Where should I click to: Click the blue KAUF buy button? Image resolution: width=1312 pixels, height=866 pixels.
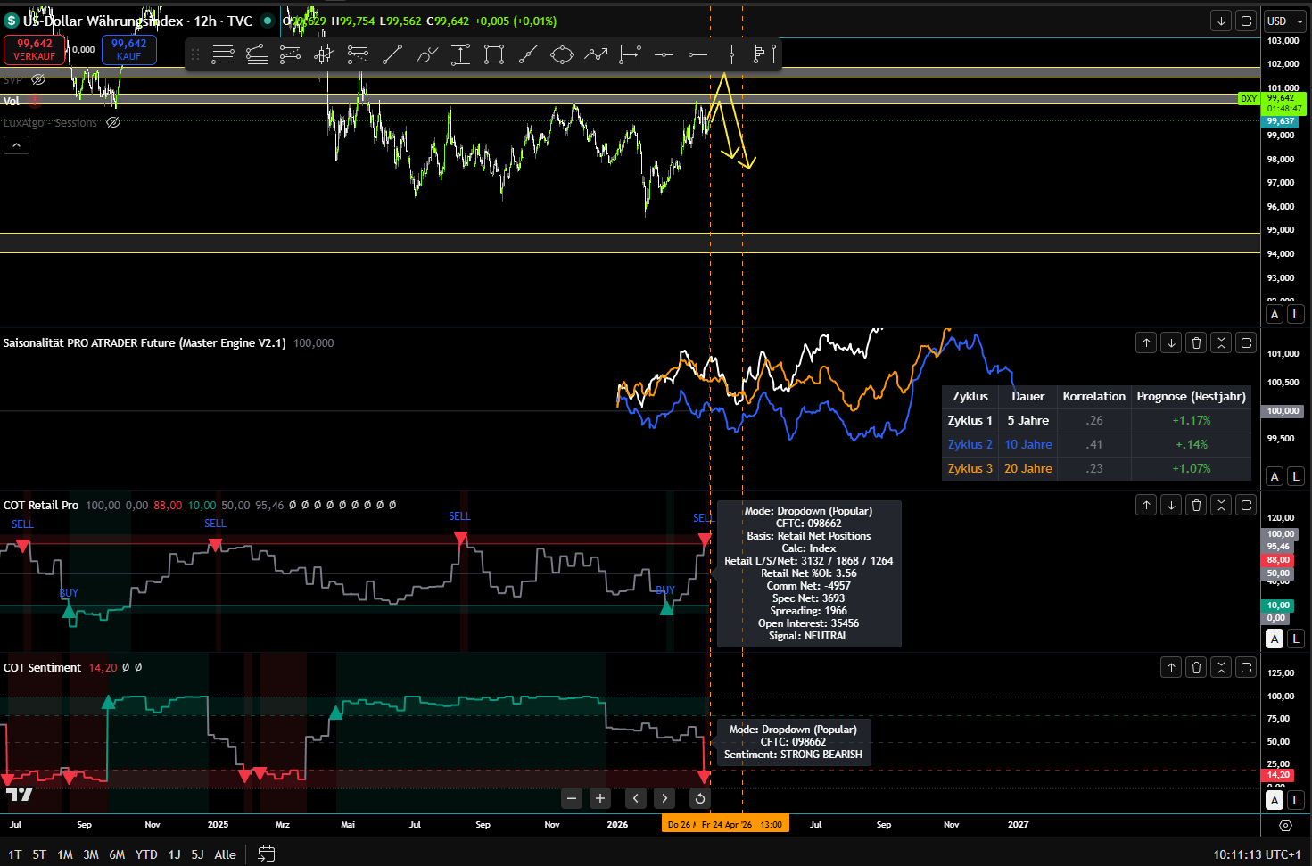[x=128, y=50]
